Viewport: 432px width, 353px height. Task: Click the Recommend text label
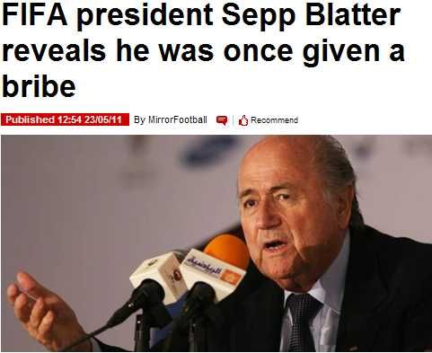274,120
